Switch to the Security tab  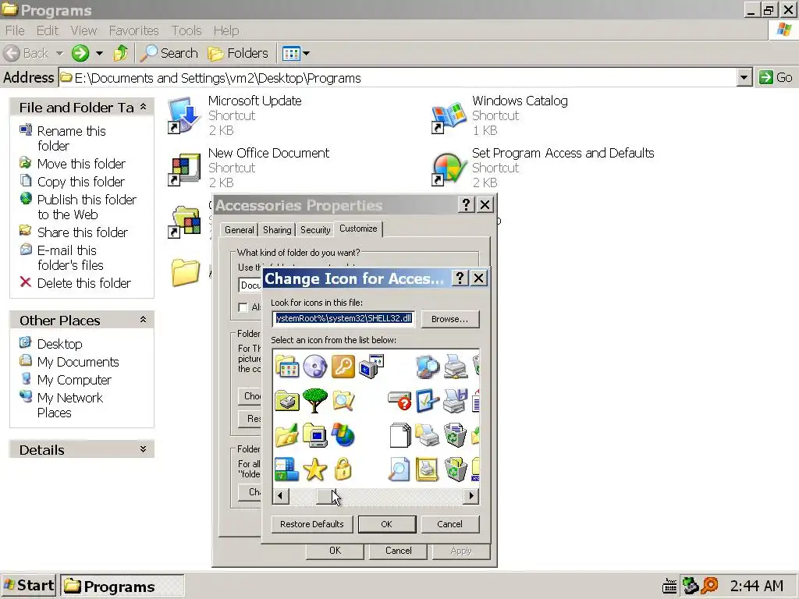315,230
